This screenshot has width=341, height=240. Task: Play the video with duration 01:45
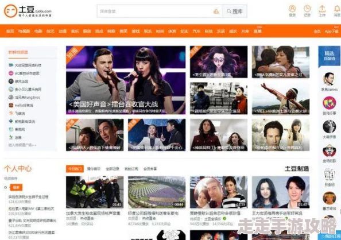[x=95, y=192]
